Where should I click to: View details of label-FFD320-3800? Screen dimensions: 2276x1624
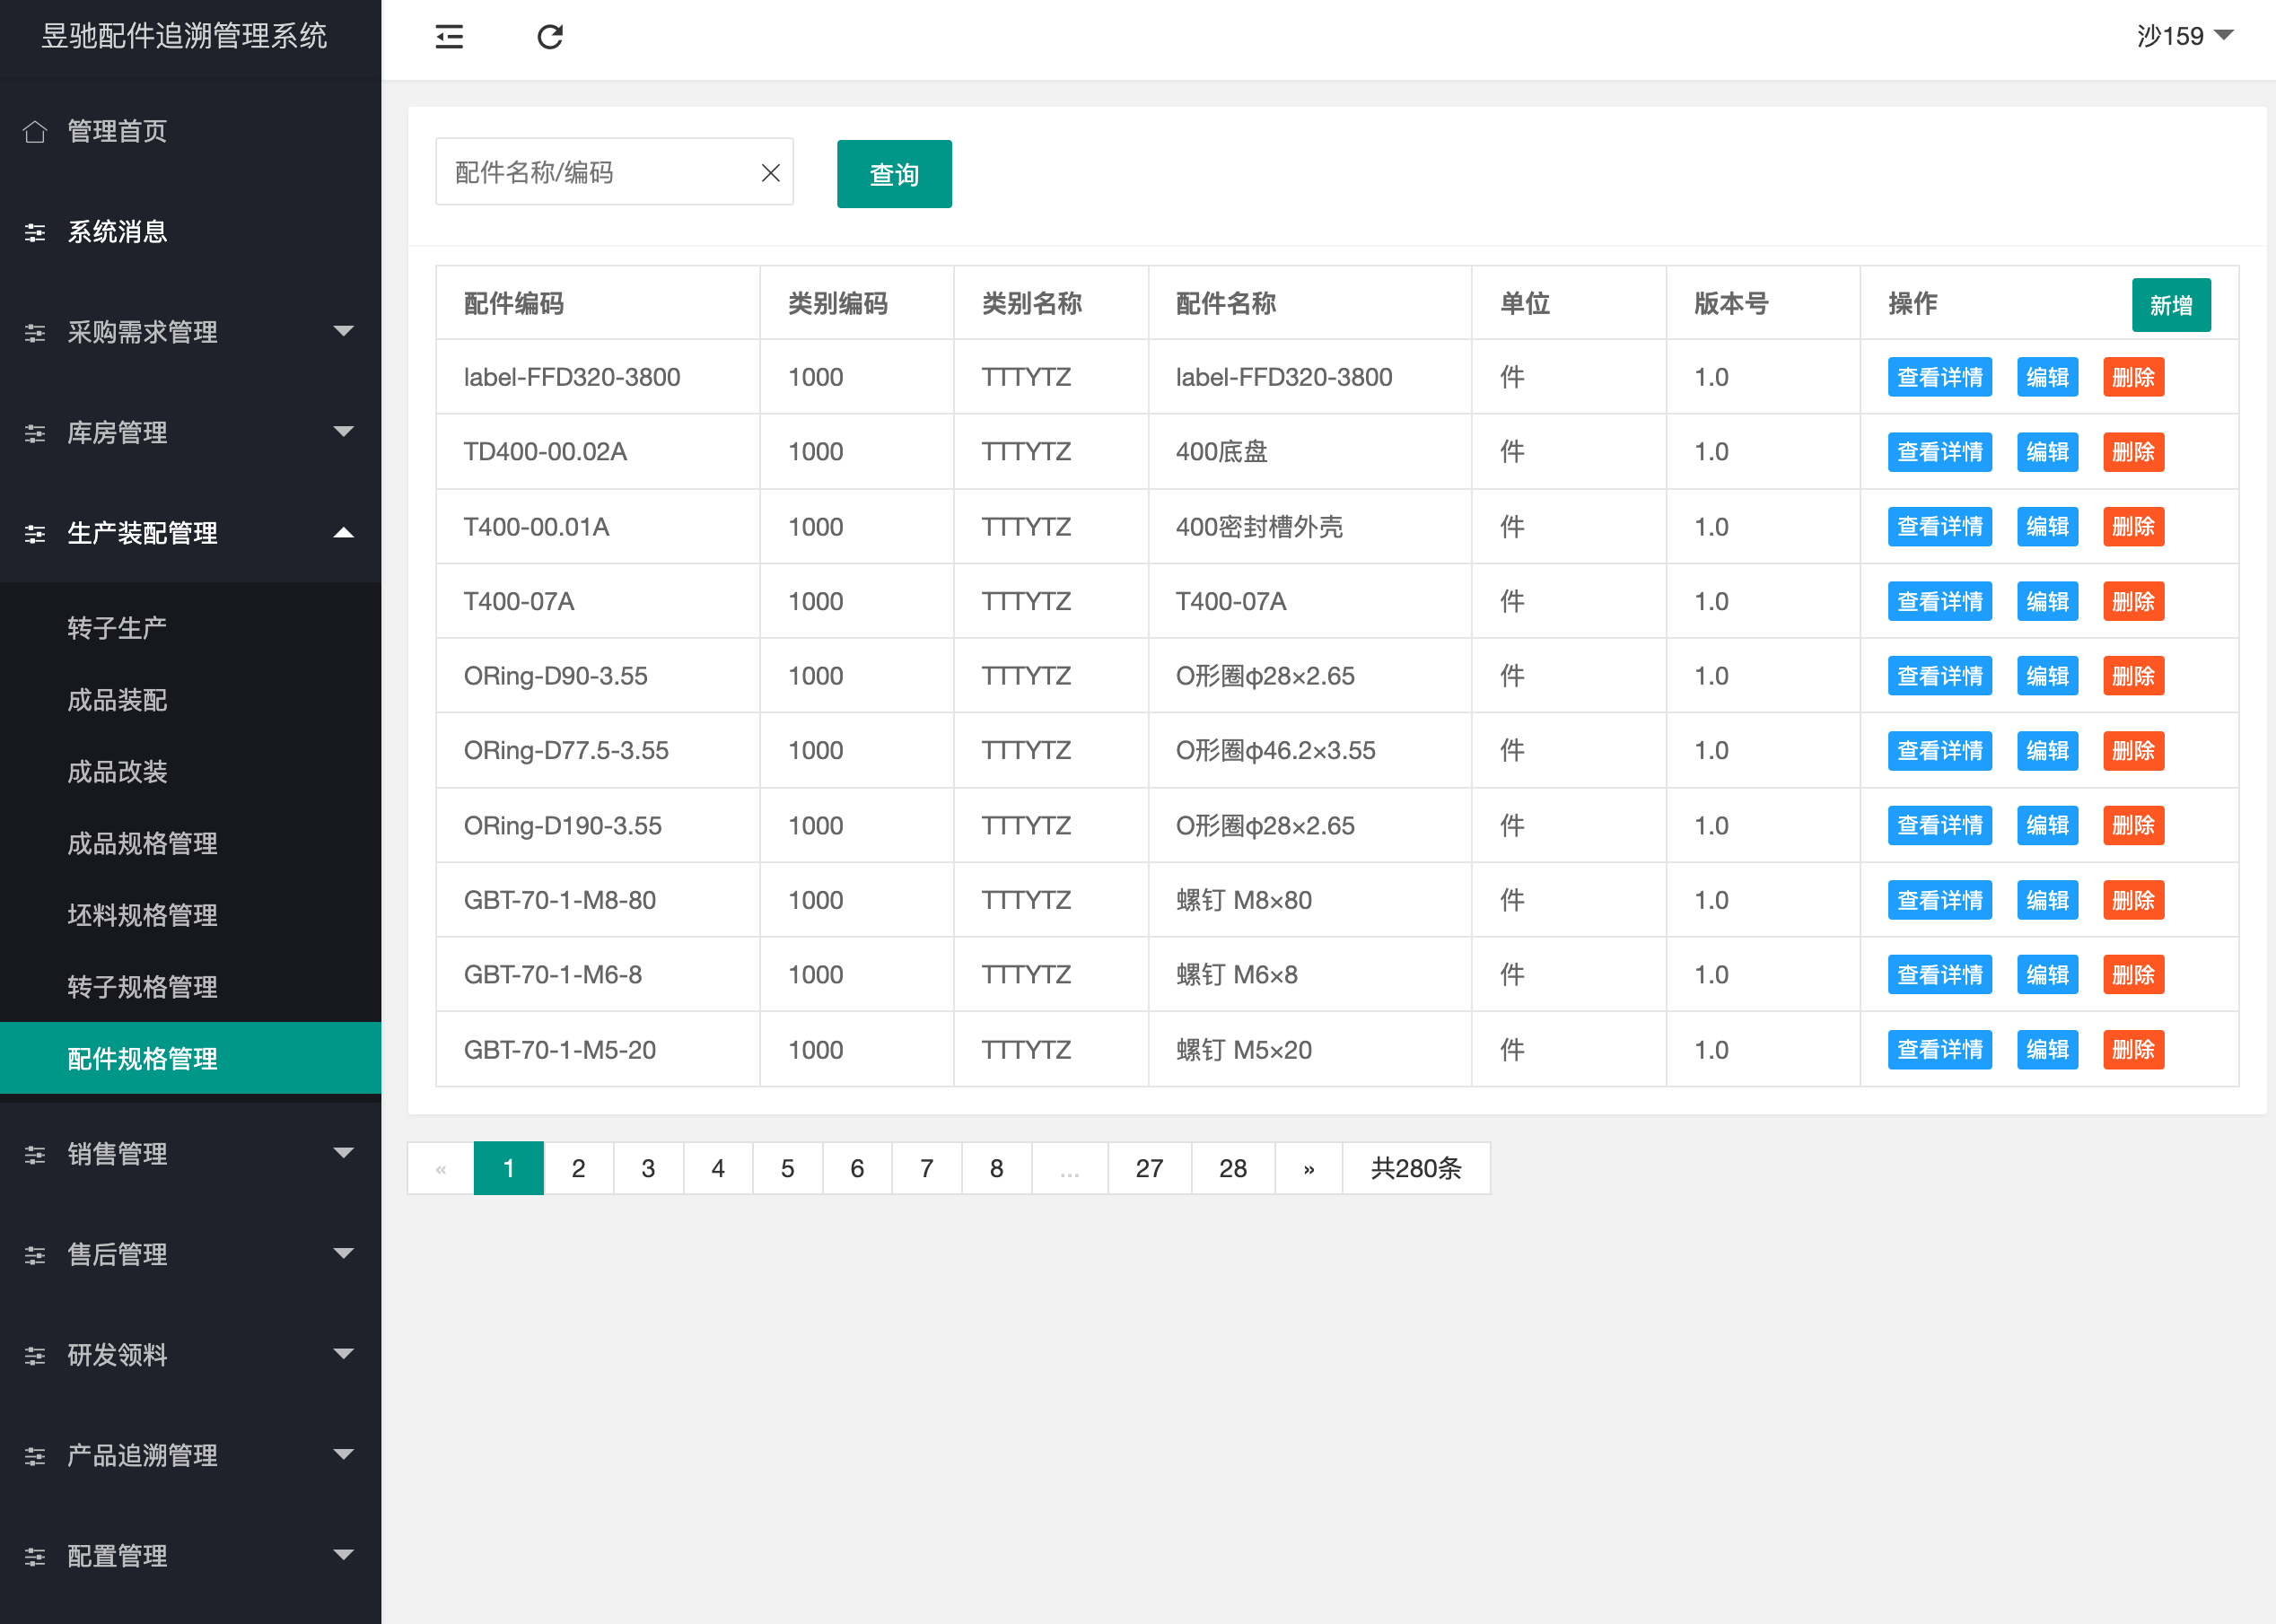(x=1939, y=377)
